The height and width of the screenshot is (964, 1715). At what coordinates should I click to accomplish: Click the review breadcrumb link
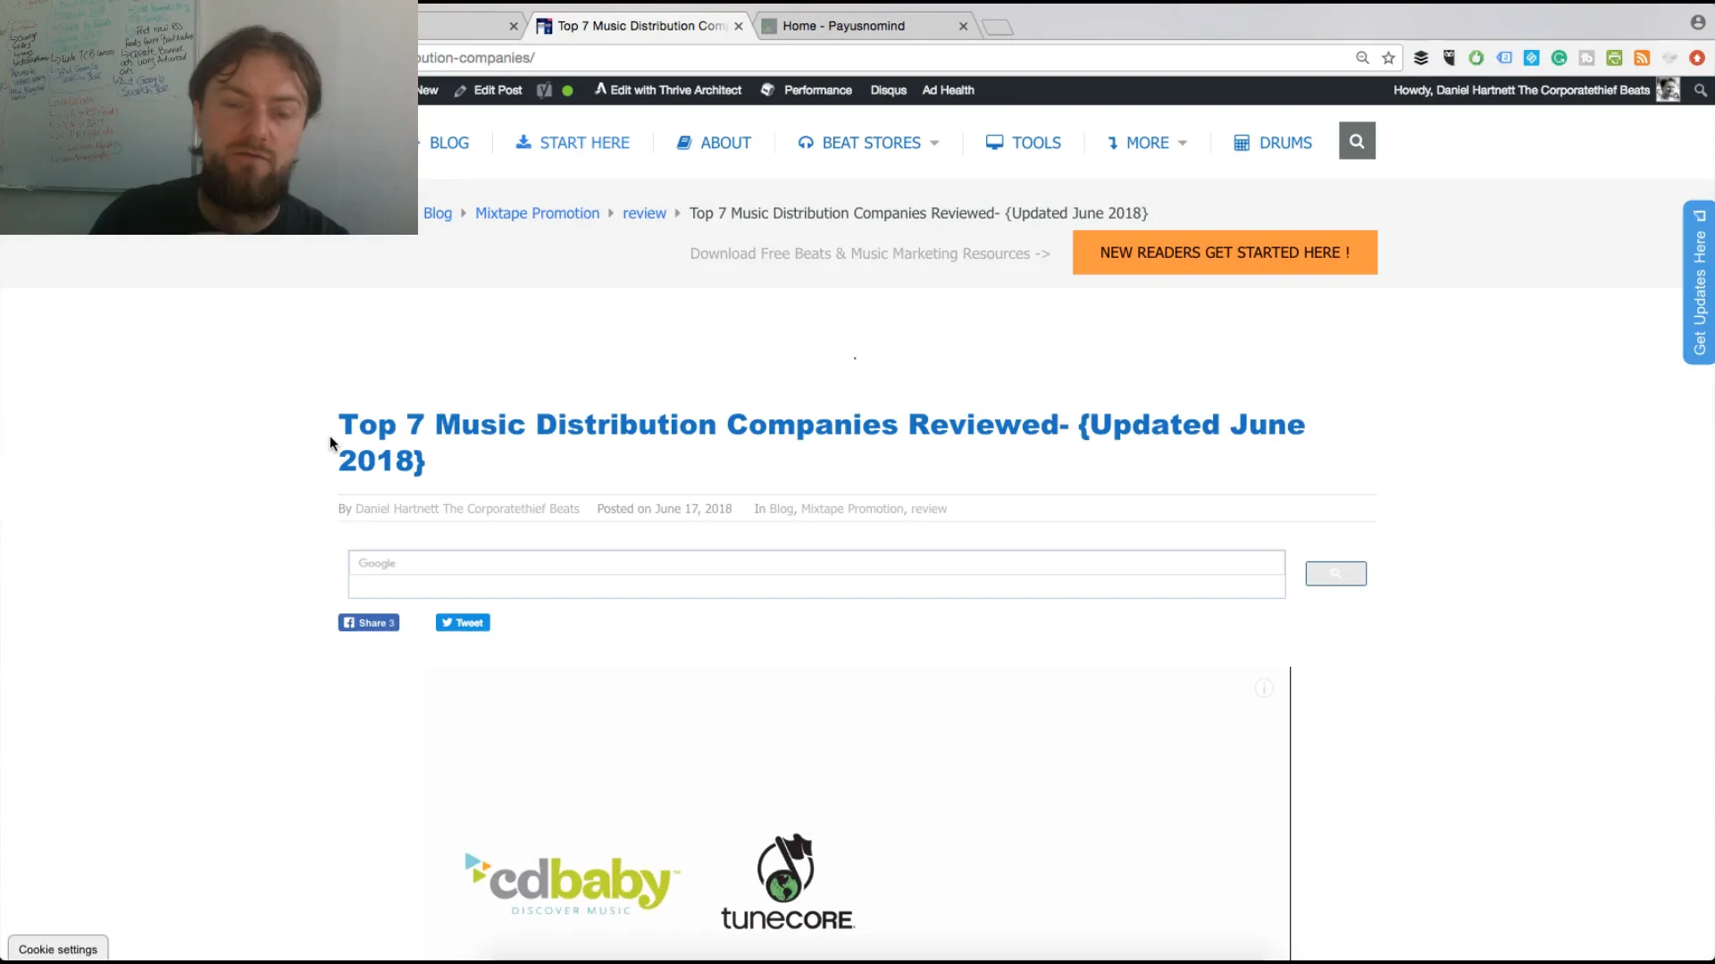(x=644, y=213)
